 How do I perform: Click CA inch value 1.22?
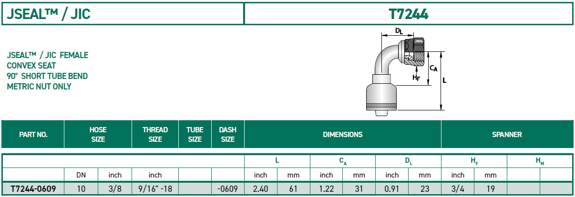326,188
